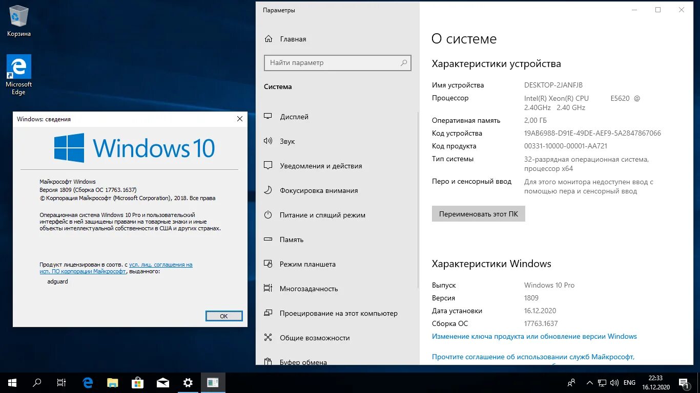Open the People icon in system tray
The width and height of the screenshot is (700, 393).
click(x=572, y=383)
